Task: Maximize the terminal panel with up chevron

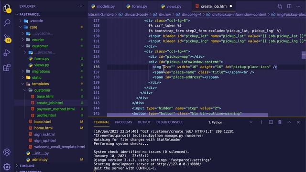Action: pos(289,122)
